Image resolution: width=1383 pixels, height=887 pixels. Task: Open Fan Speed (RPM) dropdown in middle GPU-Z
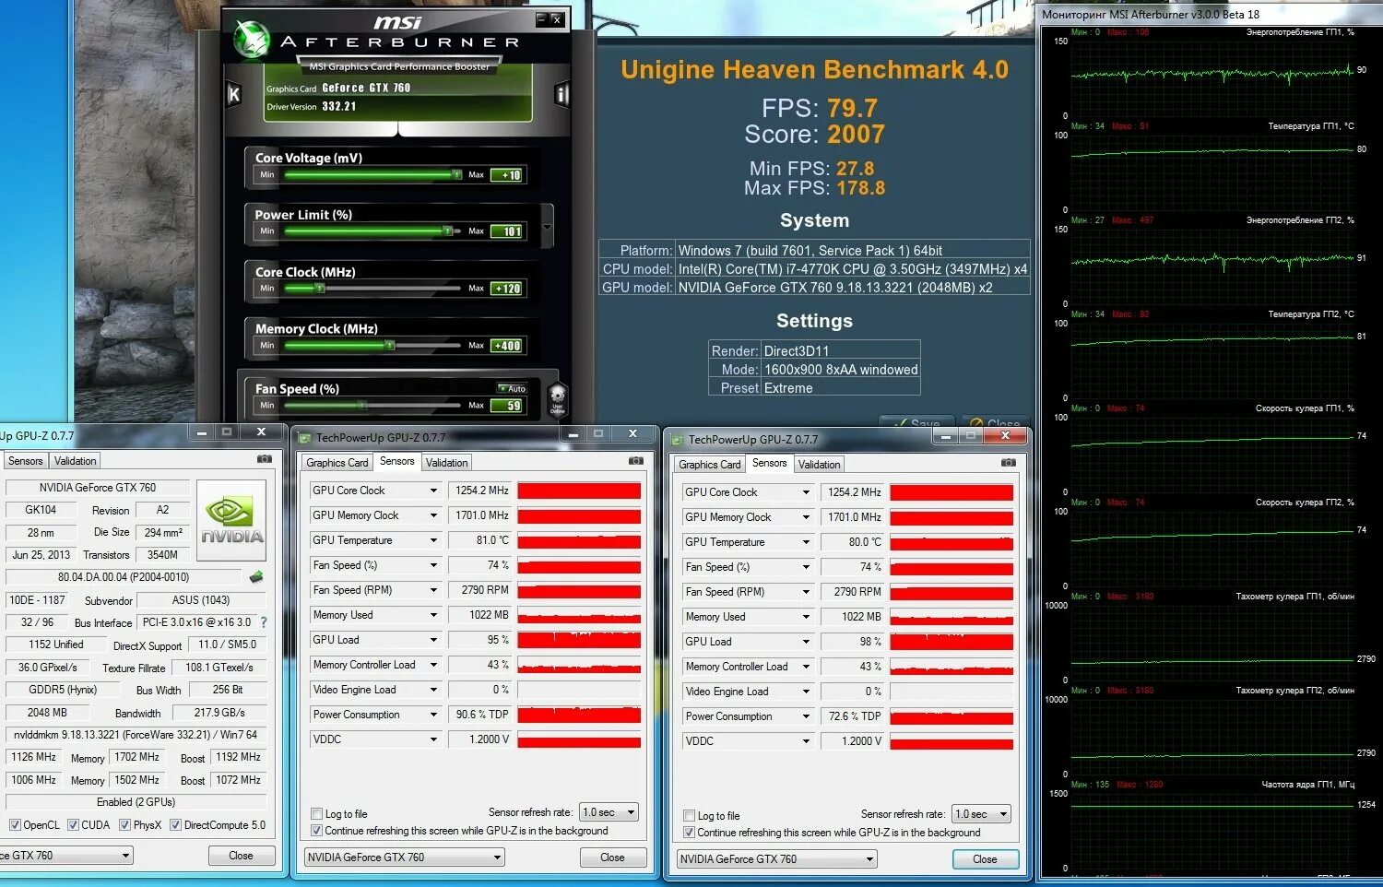pos(433,590)
